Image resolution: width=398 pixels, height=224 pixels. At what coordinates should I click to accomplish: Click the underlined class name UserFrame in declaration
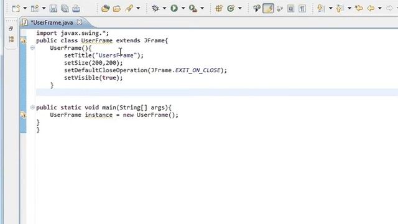97,40
